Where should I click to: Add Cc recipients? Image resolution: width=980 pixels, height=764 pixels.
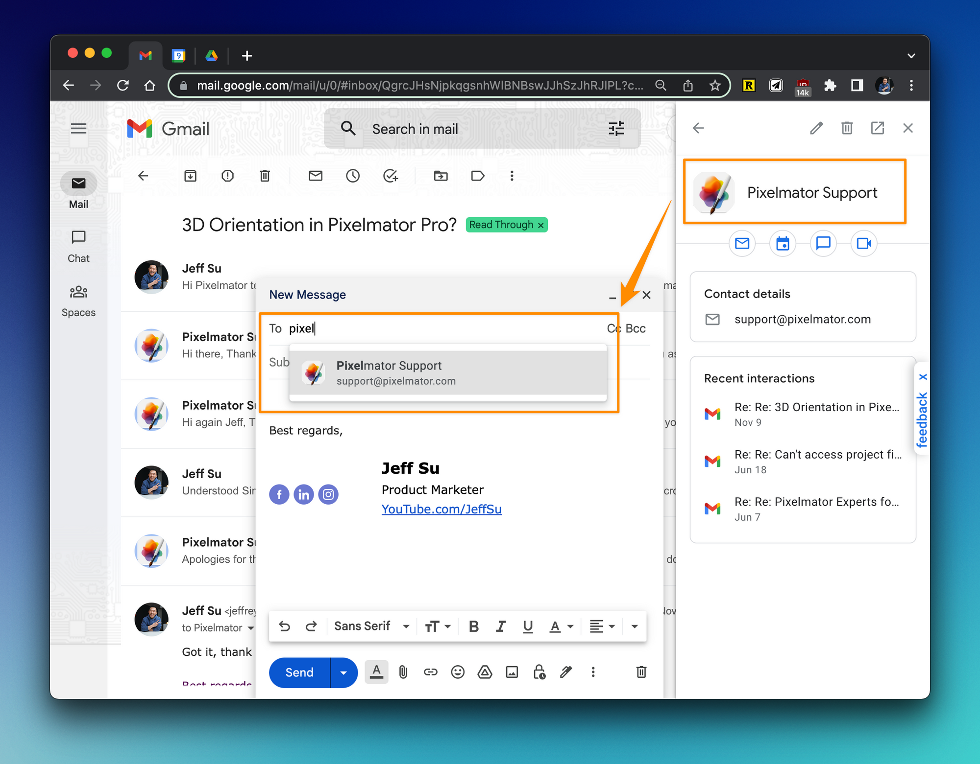tap(613, 328)
